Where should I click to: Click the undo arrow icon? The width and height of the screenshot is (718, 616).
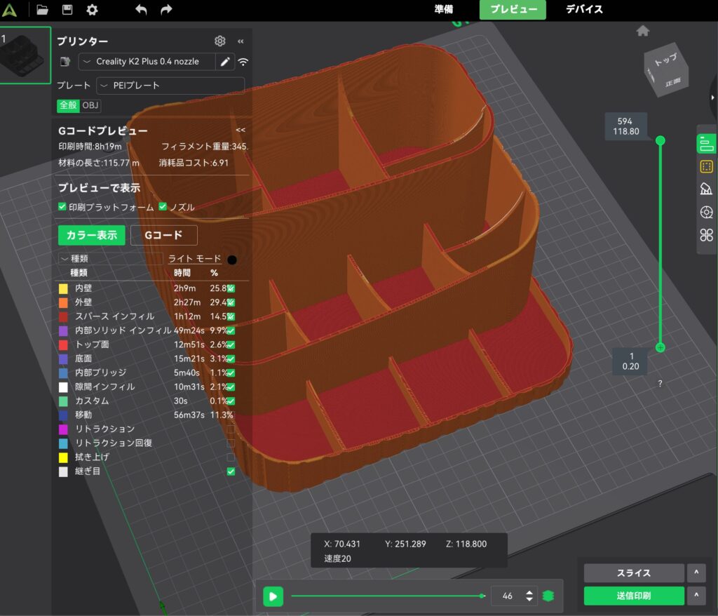coord(140,9)
